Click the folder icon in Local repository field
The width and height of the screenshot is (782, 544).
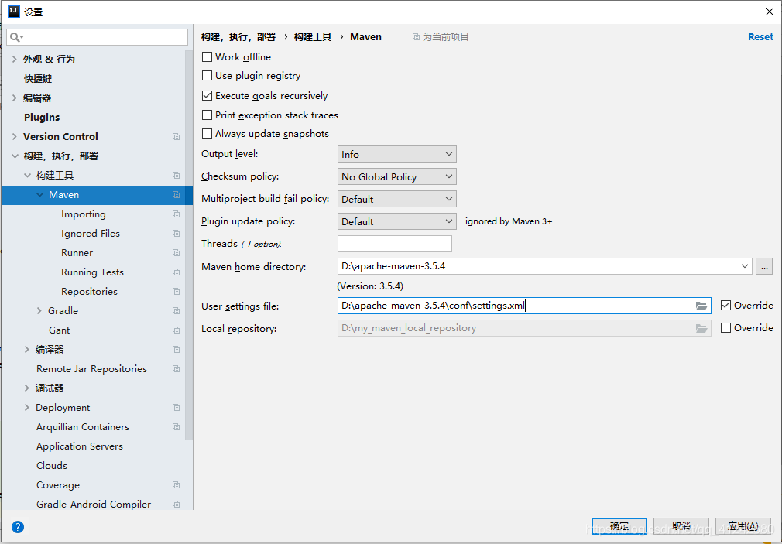click(701, 329)
